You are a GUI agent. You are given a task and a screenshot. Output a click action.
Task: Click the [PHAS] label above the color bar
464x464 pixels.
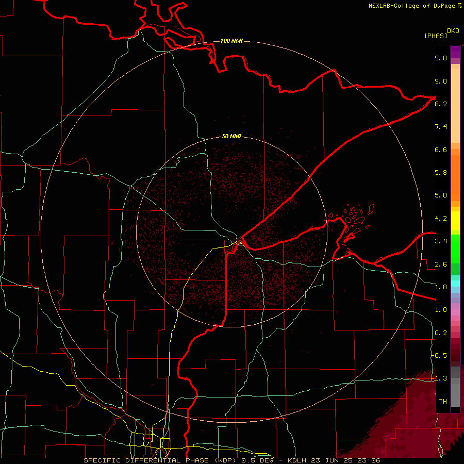click(x=436, y=36)
